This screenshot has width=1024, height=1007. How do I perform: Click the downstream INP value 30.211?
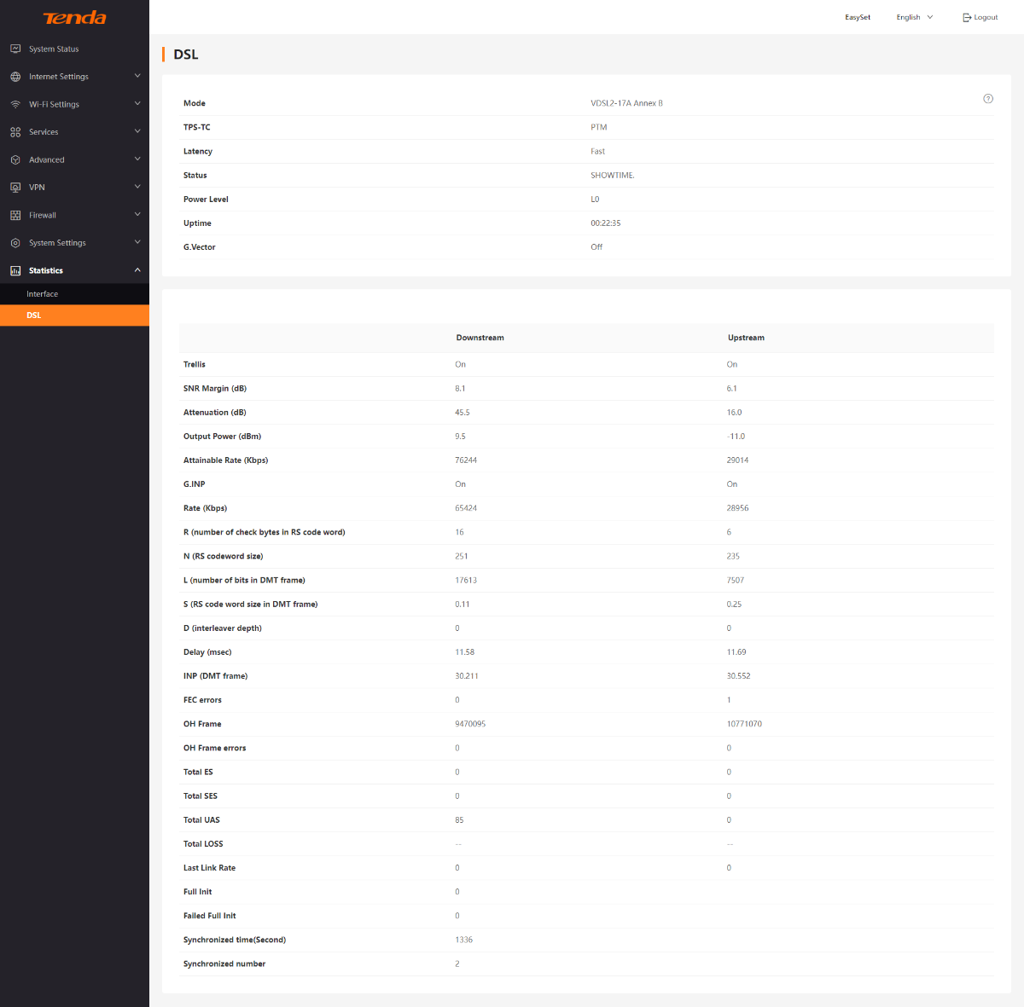click(x=467, y=676)
